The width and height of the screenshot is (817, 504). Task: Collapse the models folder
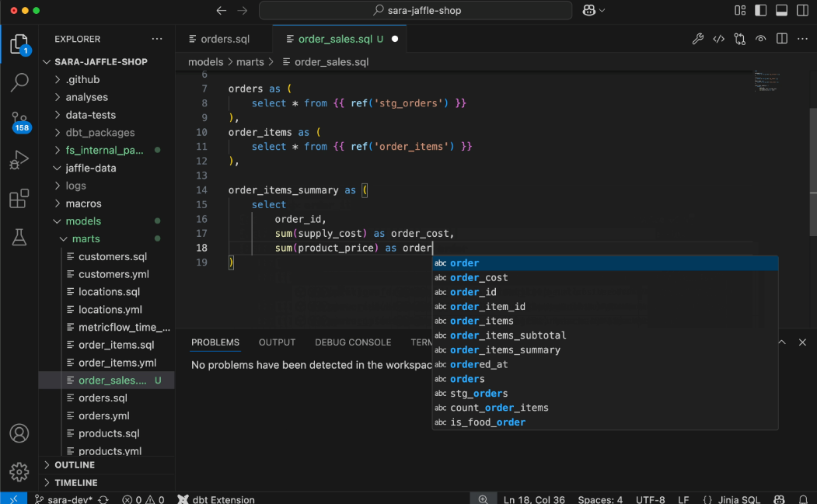(x=106, y=221)
